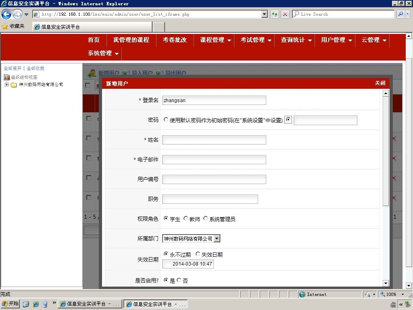Screen dimensions: 413x310
Task: Click the 登录名 field containing zhangsan
Action: (x=214, y=101)
